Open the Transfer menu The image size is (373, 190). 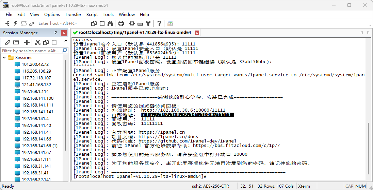point(73,14)
